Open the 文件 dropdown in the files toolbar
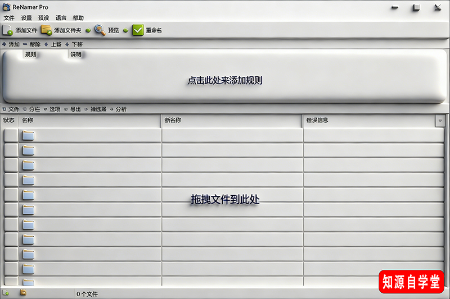 click(x=11, y=109)
